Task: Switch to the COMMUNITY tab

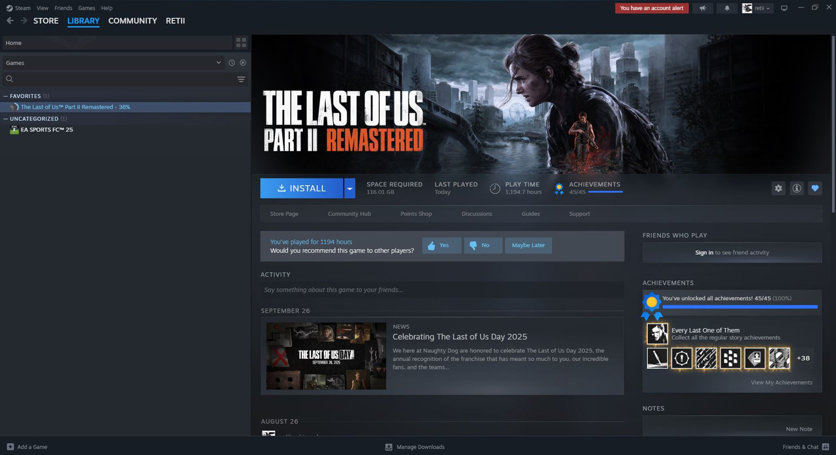Action: [133, 21]
